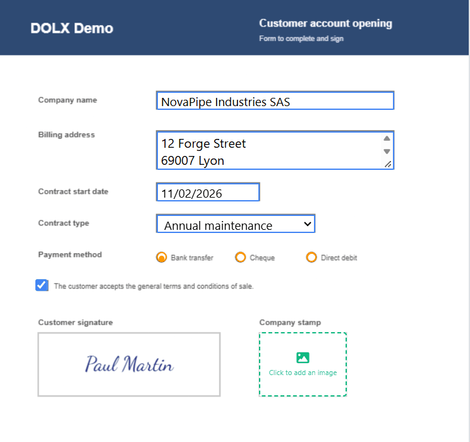Click the billing address resize handle
Image resolution: width=470 pixels, height=442 pixels.
tap(388, 164)
